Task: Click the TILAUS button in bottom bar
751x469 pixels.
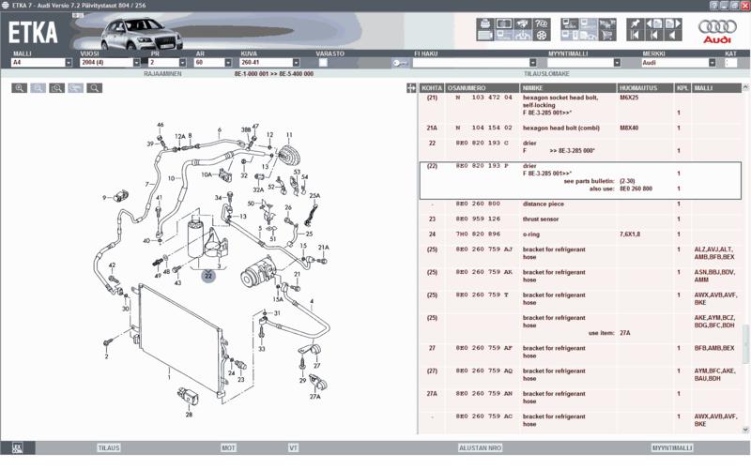Action: [x=109, y=448]
